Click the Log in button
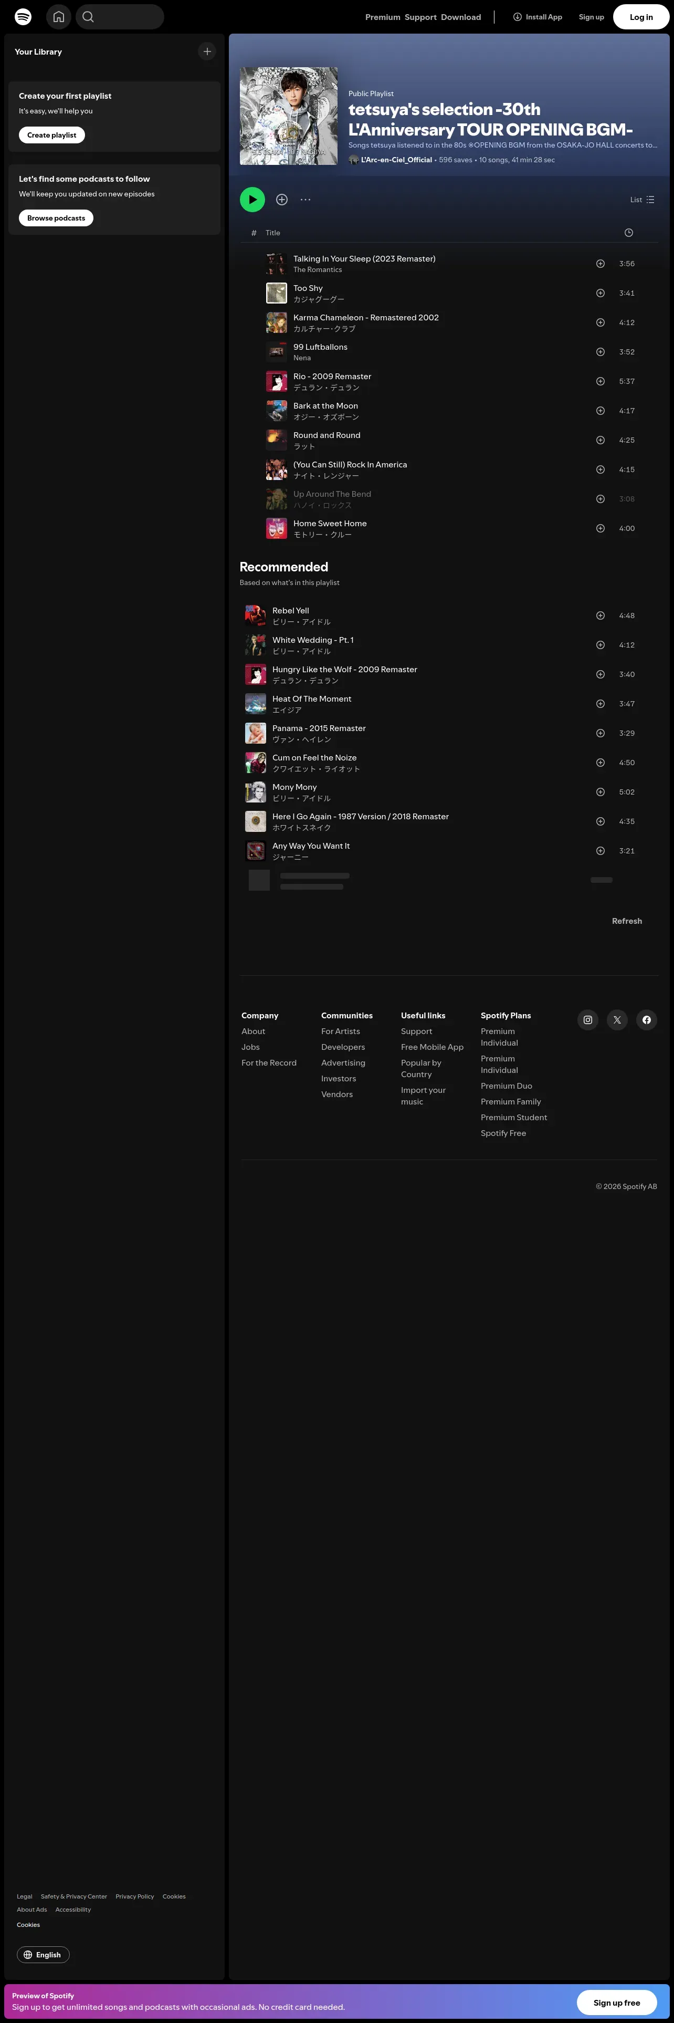Screen dimensions: 674x2023 click(641, 17)
